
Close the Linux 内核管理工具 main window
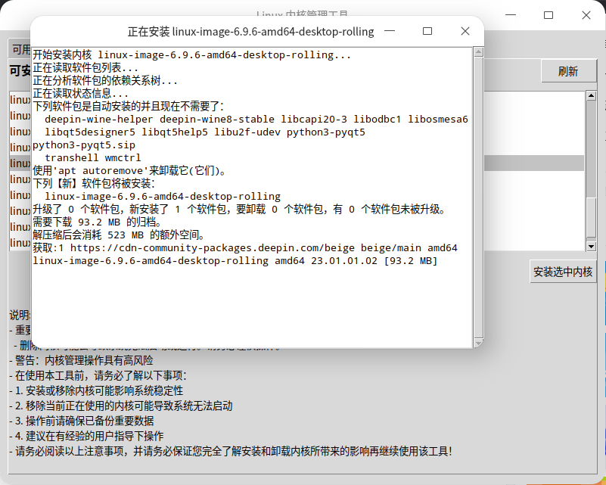[x=586, y=15]
